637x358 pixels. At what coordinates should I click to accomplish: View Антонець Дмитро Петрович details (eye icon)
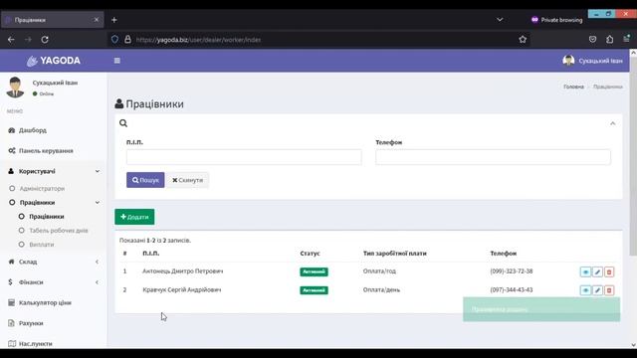coord(585,271)
